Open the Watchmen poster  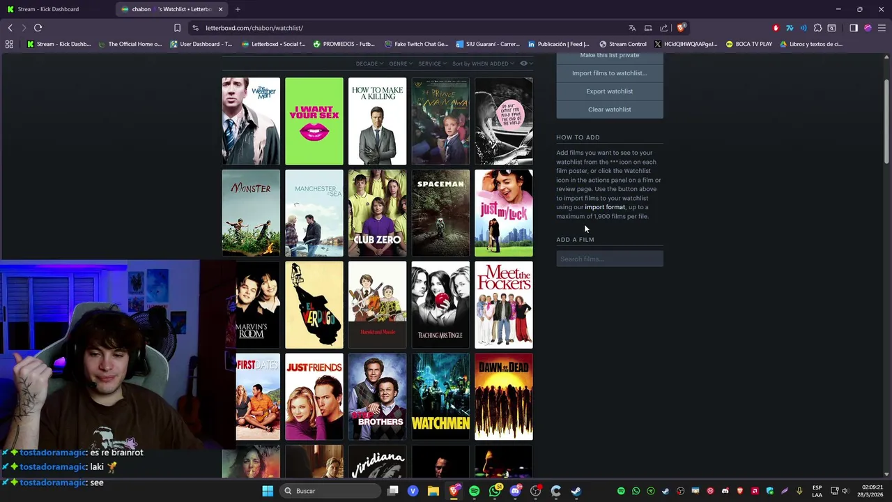click(x=440, y=397)
